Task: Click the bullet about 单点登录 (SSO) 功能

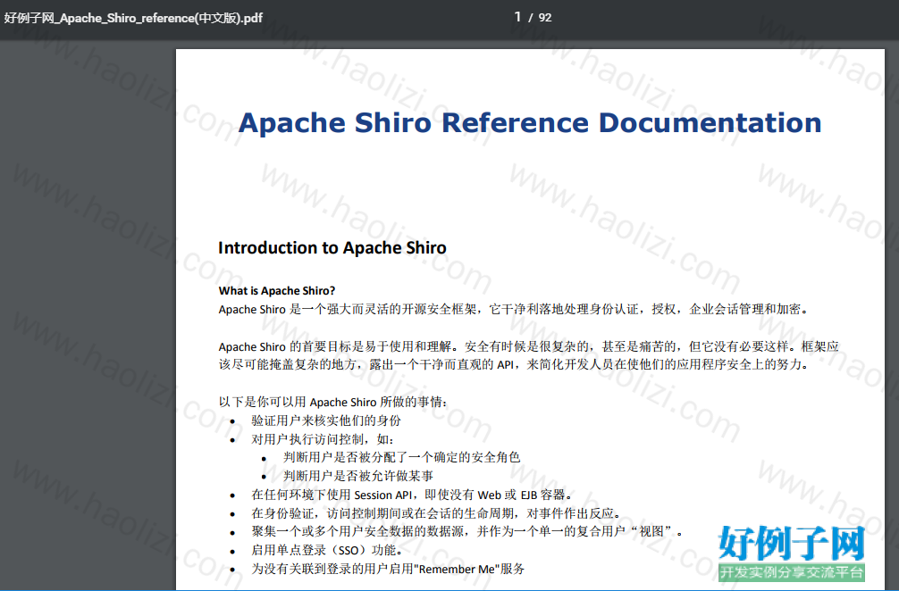Action: (x=328, y=550)
